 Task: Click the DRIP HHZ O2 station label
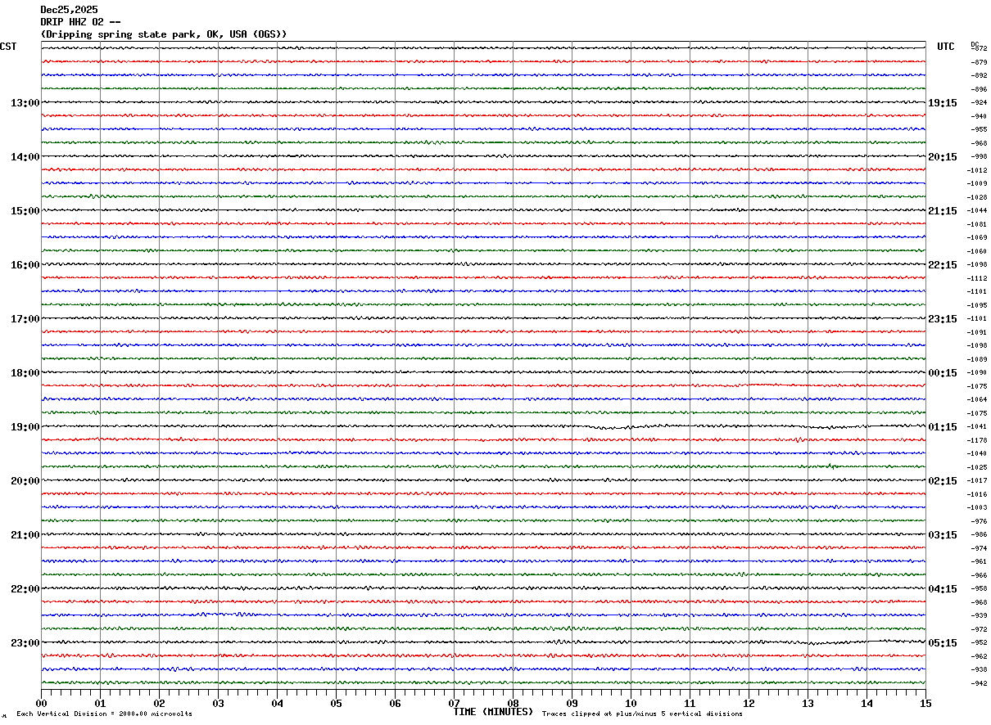tap(80, 22)
